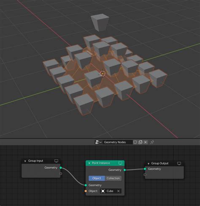Collapse the Point Instance node
200x206 pixels.
click(89, 163)
